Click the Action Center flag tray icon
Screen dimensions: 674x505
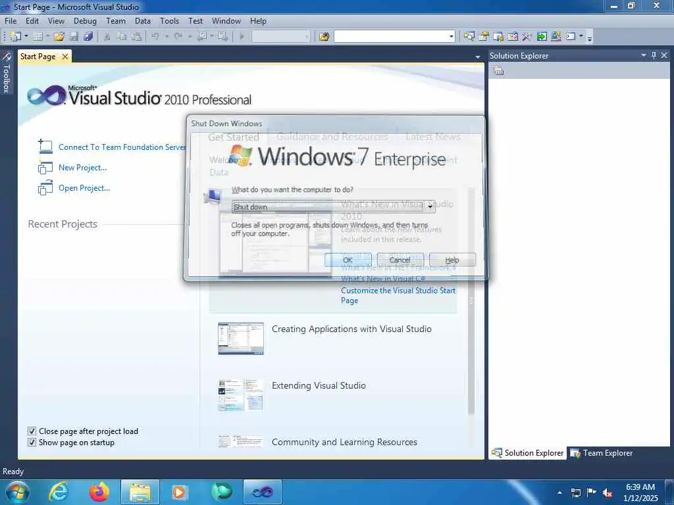coord(592,493)
